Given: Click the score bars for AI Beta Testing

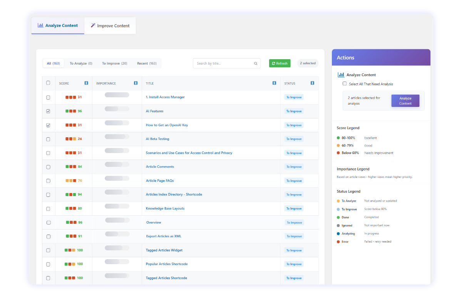Looking at the screenshot, I should (70, 139).
